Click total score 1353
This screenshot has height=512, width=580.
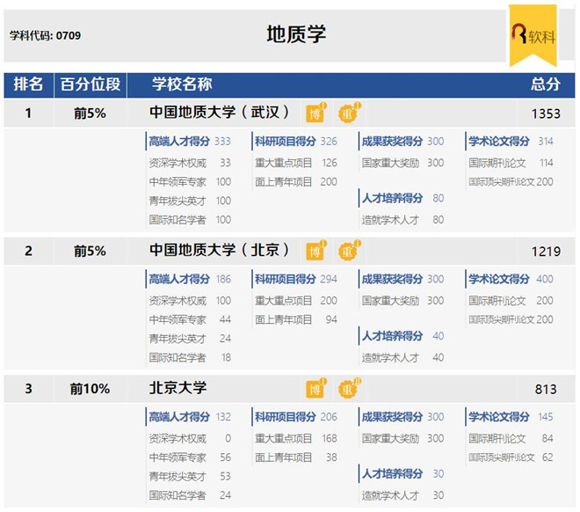(546, 113)
